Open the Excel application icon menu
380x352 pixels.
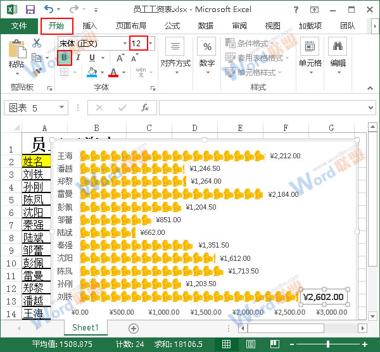click(x=12, y=9)
